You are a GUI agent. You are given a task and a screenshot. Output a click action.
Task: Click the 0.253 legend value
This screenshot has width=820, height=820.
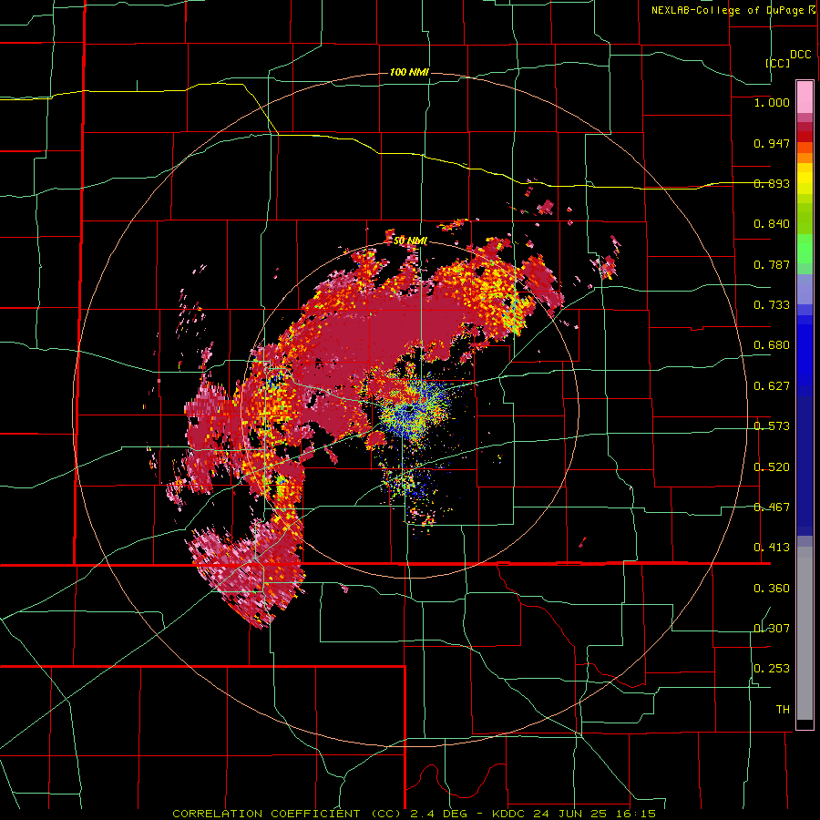coord(772,669)
